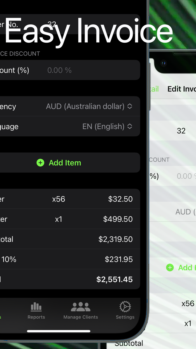Image resolution: width=196 pixels, height=349 pixels.
Task: Tap invoice number 32 on the right screen
Action: [x=181, y=131]
